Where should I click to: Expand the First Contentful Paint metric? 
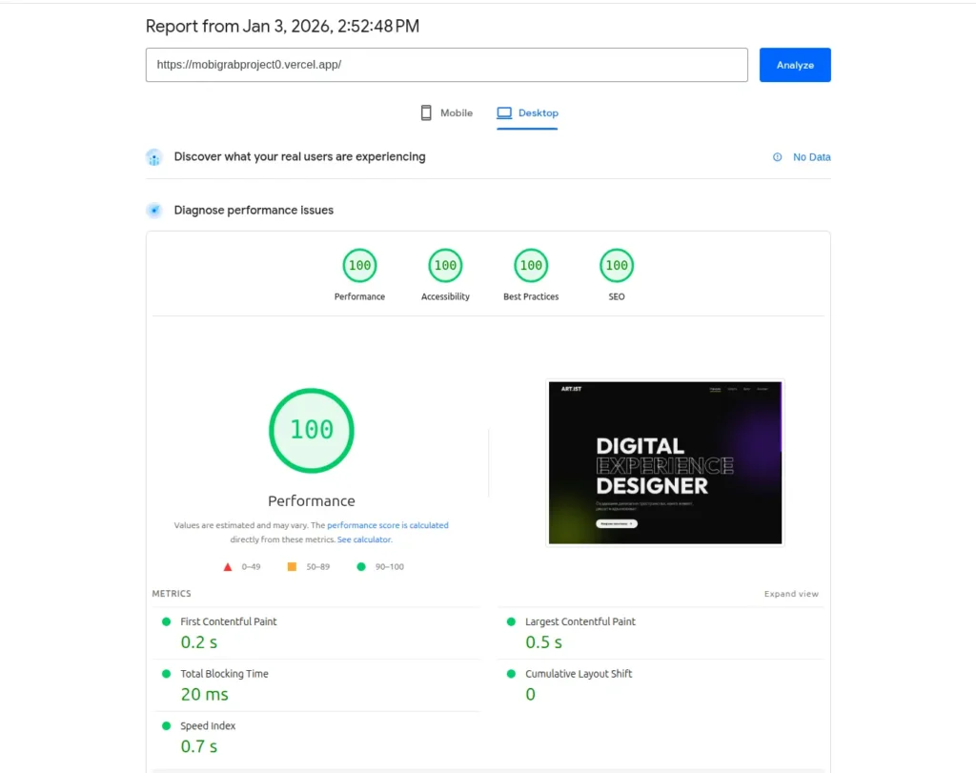click(229, 621)
